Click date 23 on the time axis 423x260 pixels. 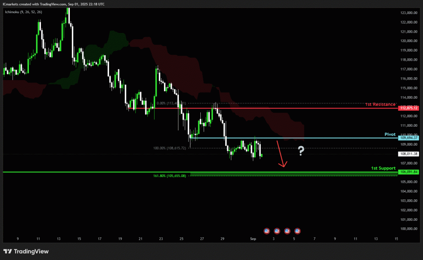pos(161,239)
